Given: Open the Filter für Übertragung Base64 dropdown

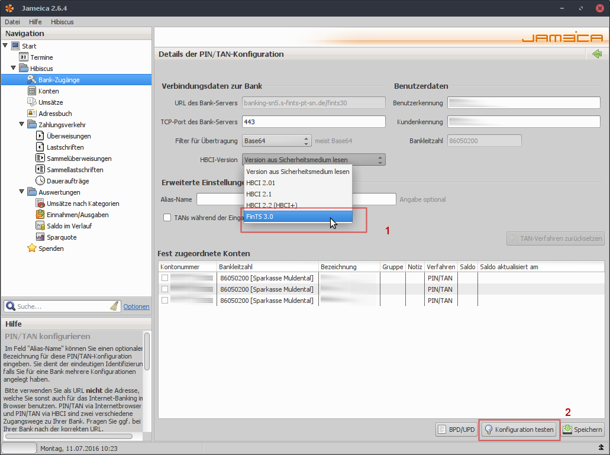Looking at the screenshot, I should click(x=277, y=141).
